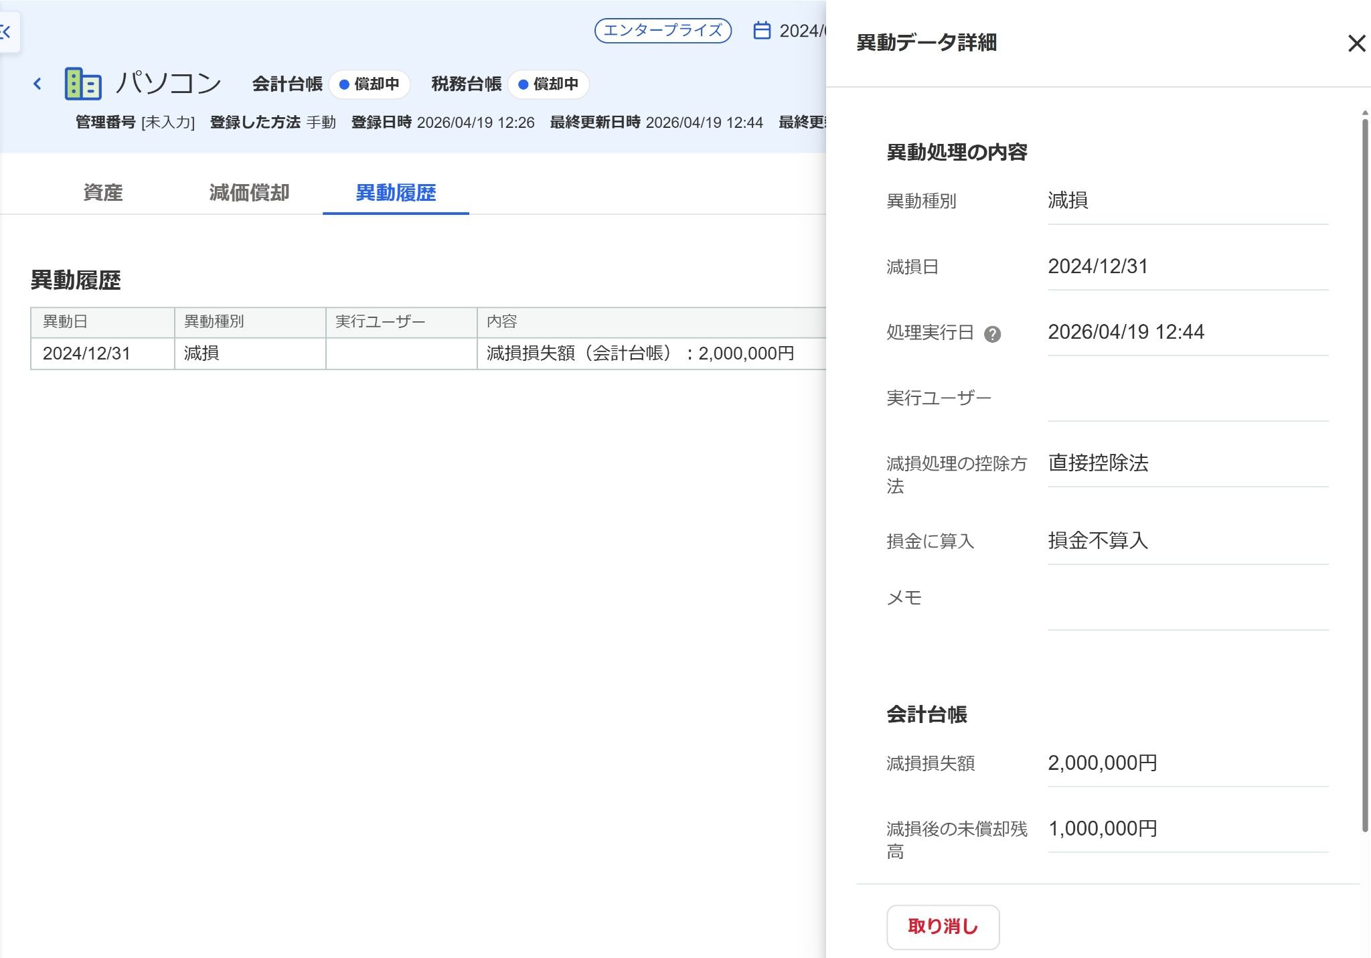Click the 減損日 value 2024/12/31
The image size is (1371, 958).
coord(1098,266)
